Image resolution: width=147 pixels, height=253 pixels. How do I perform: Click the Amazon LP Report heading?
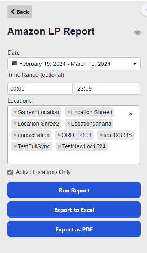pos(51,31)
